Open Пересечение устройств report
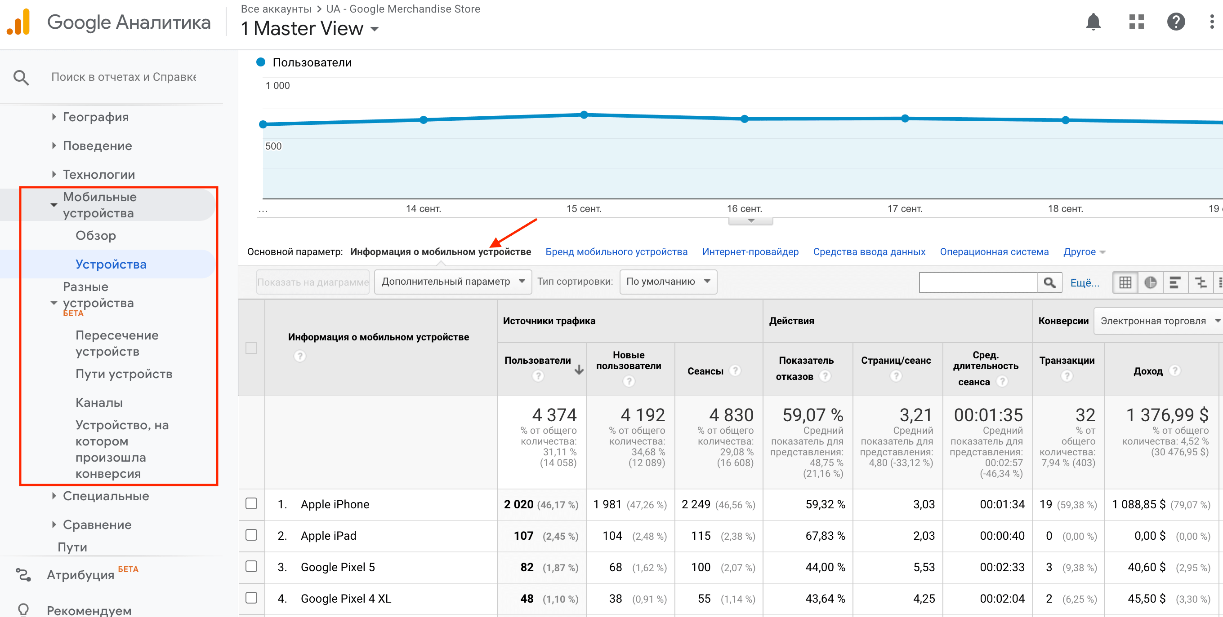The height and width of the screenshot is (617, 1223). pos(117,344)
